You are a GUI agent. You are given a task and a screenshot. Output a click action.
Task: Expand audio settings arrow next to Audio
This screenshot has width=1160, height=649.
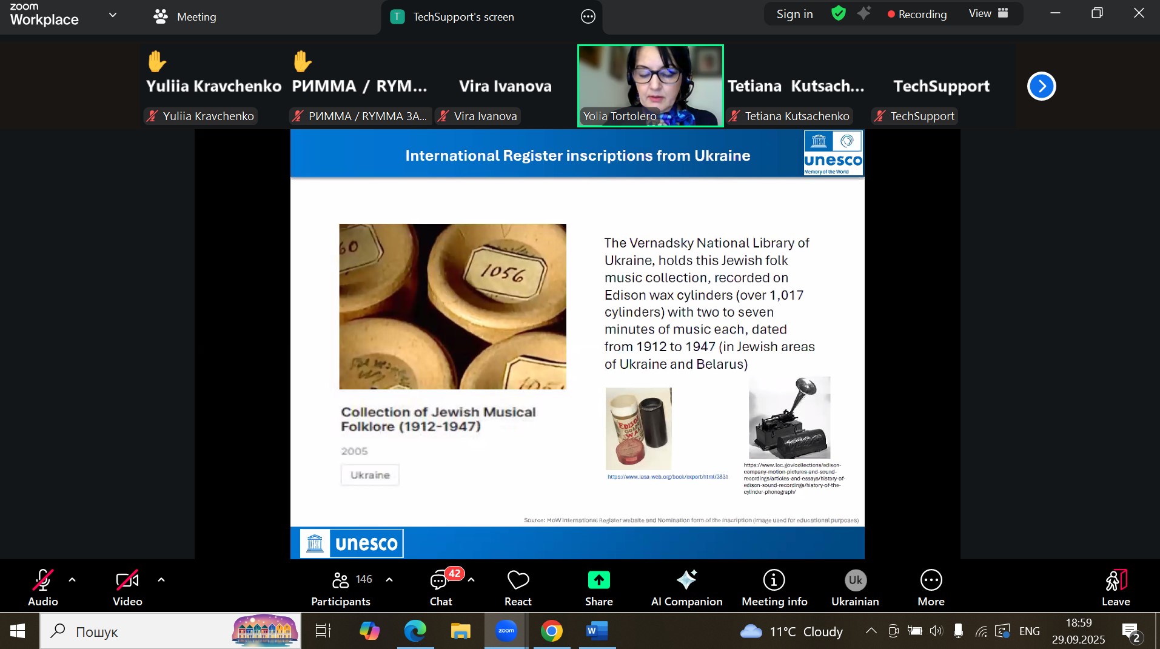(x=72, y=580)
